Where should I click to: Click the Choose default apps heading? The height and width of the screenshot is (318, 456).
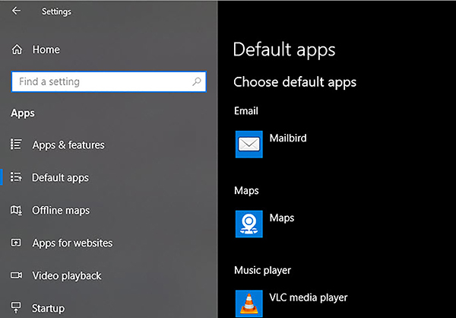coord(295,82)
